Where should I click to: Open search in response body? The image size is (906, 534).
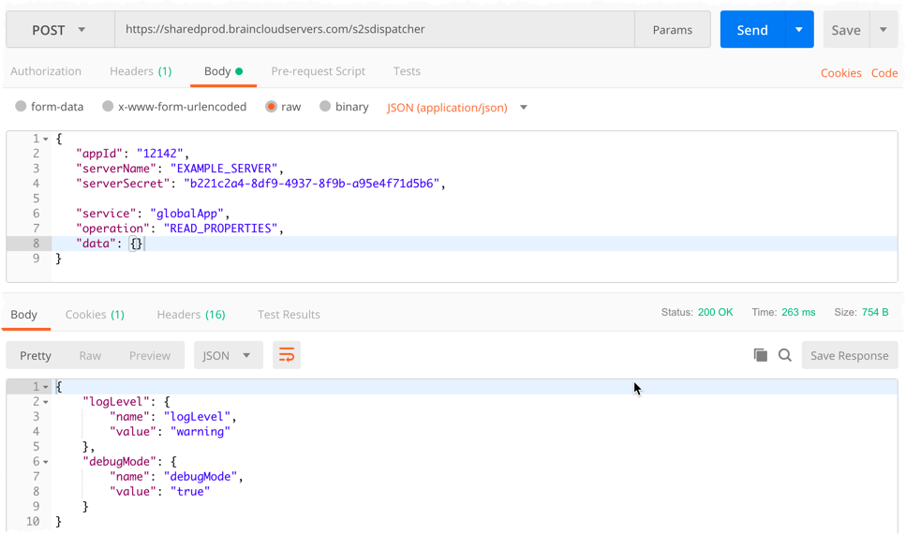click(784, 355)
